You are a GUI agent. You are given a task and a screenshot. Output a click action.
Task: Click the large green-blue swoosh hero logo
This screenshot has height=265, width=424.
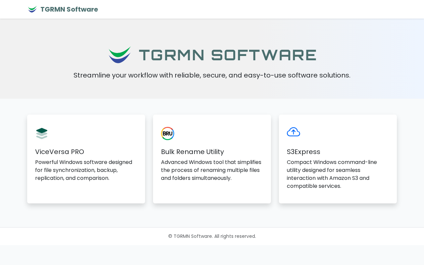[x=120, y=55]
